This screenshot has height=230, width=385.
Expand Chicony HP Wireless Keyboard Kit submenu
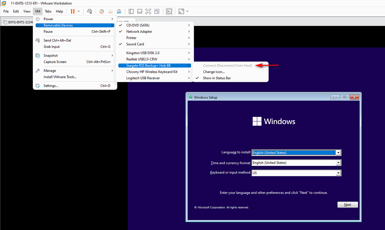155,72
